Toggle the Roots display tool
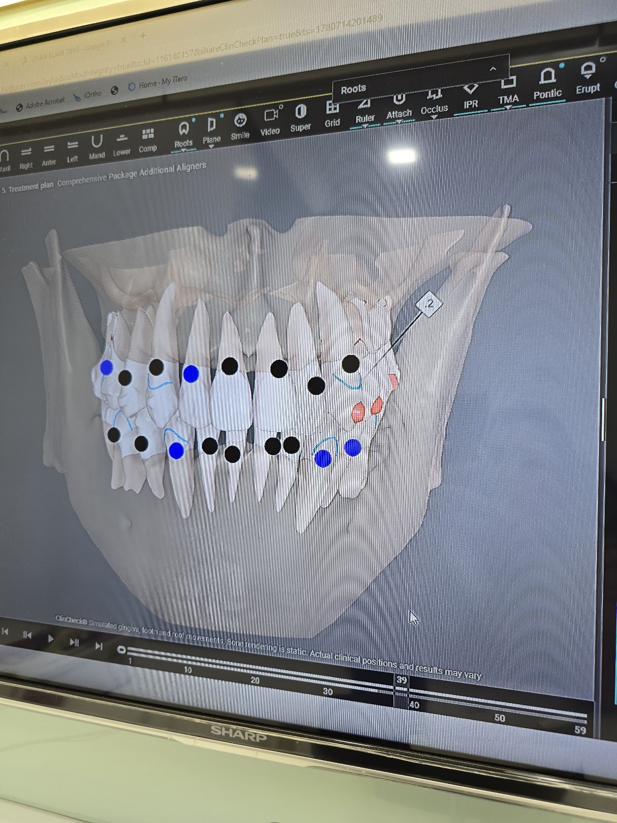This screenshot has height=823, width=617. 183,135
